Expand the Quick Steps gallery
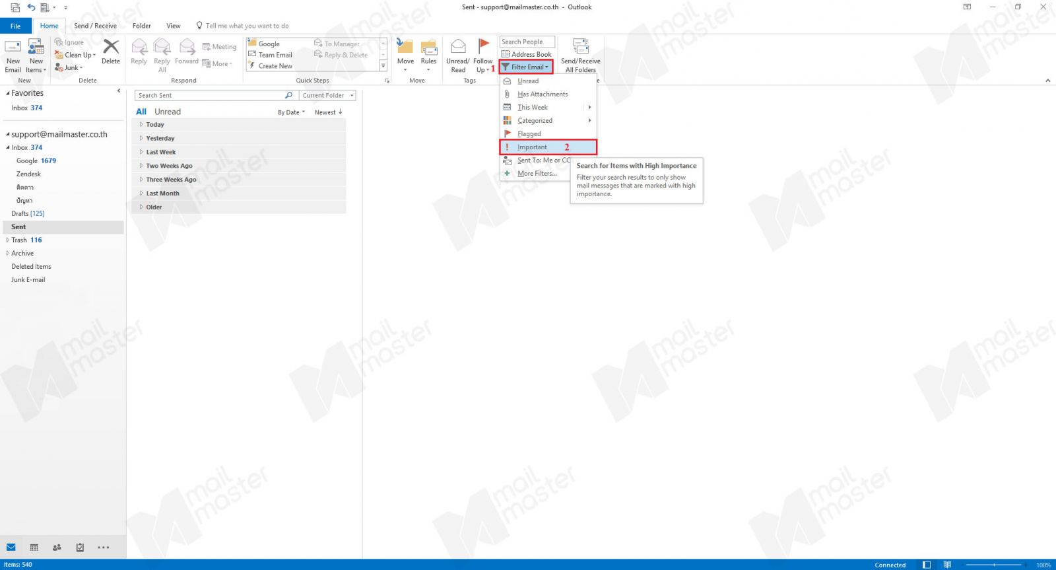 383,66
